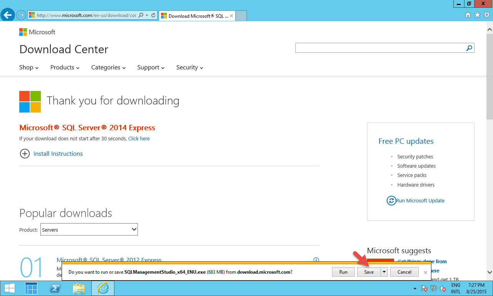Click the search magnifier in address bar
Image resolution: width=493 pixels, height=296 pixels.
pos(141,15)
